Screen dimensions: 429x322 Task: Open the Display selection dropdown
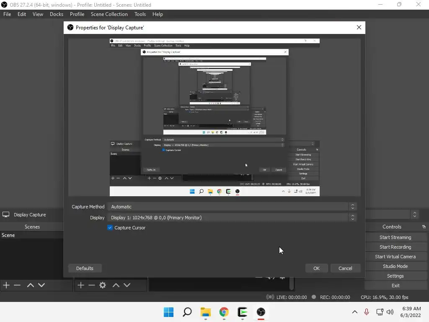(x=232, y=218)
